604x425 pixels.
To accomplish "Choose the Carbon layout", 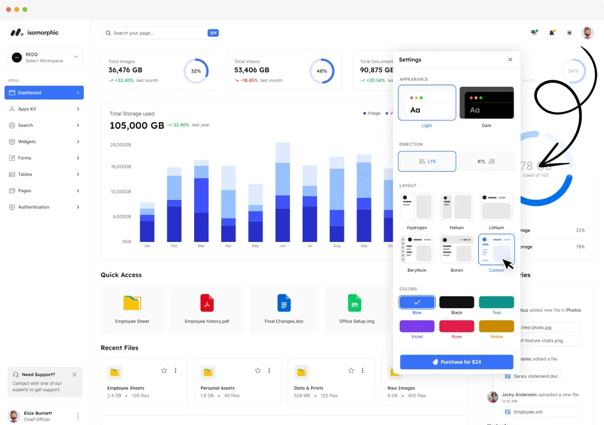I will [x=497, y=250].
